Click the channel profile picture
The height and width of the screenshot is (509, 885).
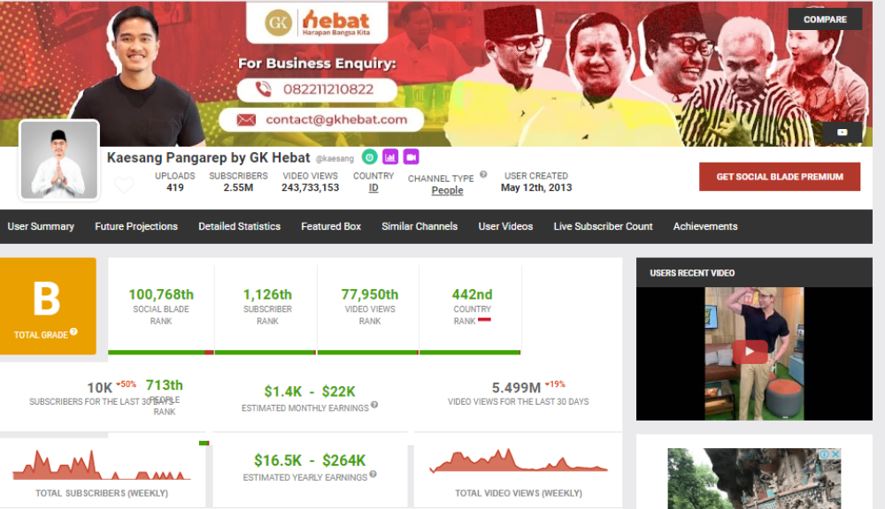coord(59,160)
